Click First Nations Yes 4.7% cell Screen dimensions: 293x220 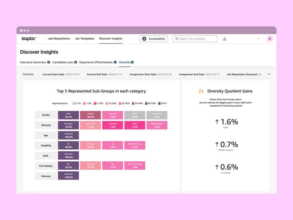113,165
